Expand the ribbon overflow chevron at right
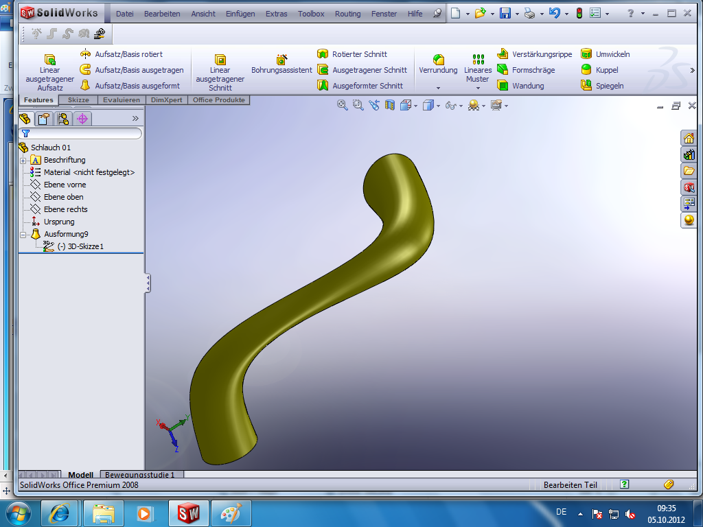The image size is (703, 527). coord(692,70)
